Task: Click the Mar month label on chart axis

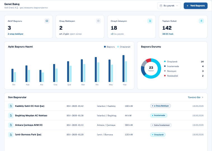Action: (83, 85)
